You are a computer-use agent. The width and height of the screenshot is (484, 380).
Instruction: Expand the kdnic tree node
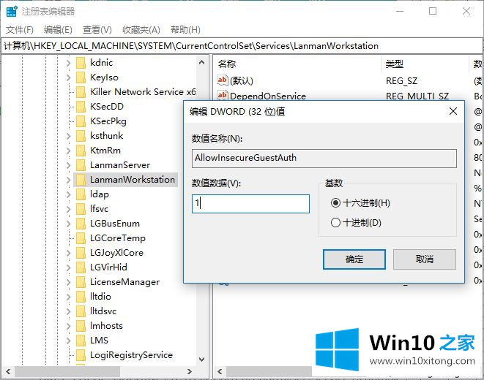coord(69,63)
